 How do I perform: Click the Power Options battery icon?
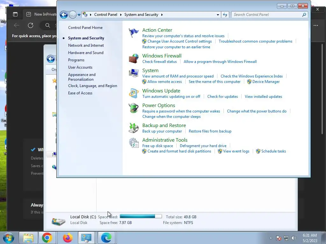point(133,108)
